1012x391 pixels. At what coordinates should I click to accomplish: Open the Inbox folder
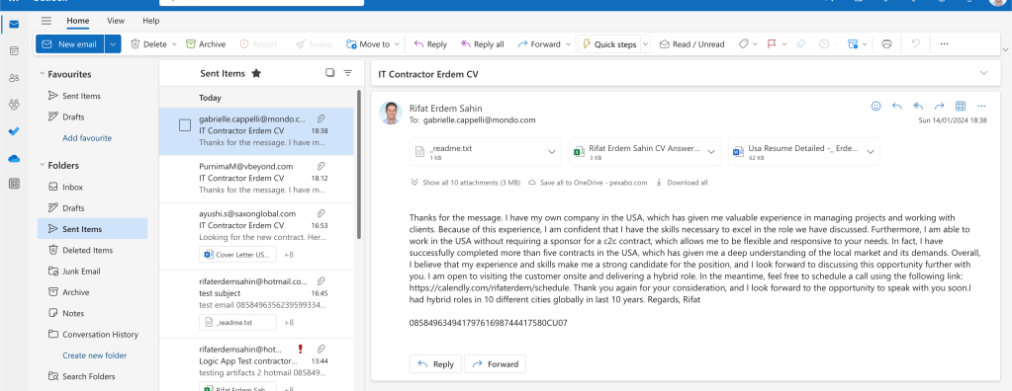(92, 187)
